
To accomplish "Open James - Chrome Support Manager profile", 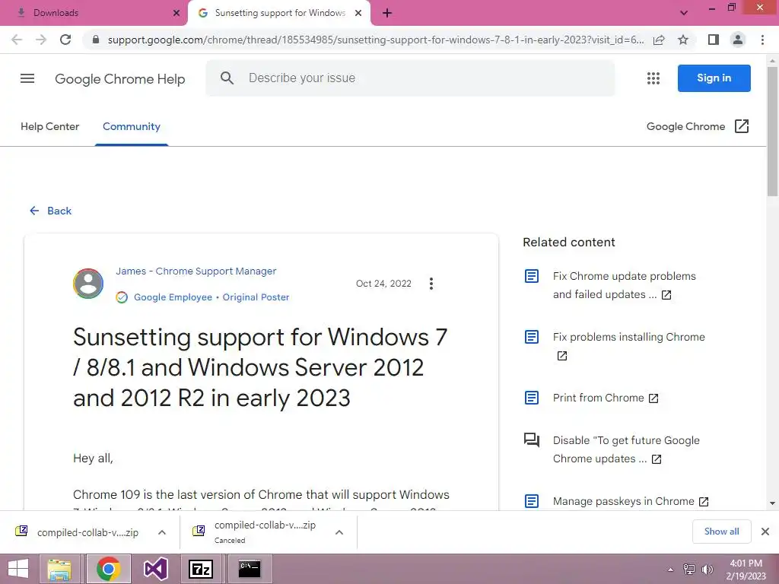I will (196, 271).
